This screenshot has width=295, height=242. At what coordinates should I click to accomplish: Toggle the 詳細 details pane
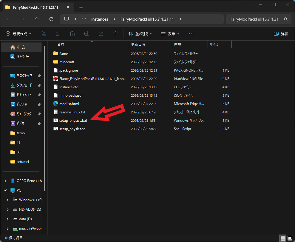(281, 34)
